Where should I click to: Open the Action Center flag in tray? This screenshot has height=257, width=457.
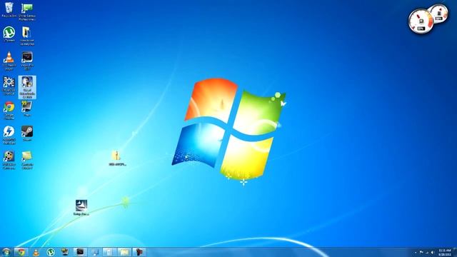pos(421,252)
